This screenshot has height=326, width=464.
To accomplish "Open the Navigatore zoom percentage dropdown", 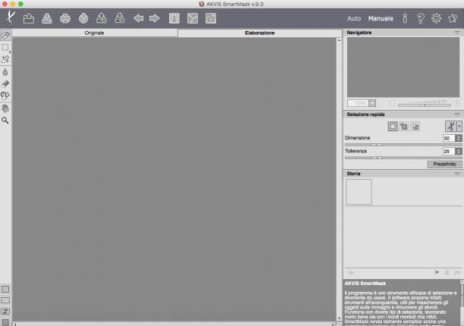I will (x=372, y=103).
